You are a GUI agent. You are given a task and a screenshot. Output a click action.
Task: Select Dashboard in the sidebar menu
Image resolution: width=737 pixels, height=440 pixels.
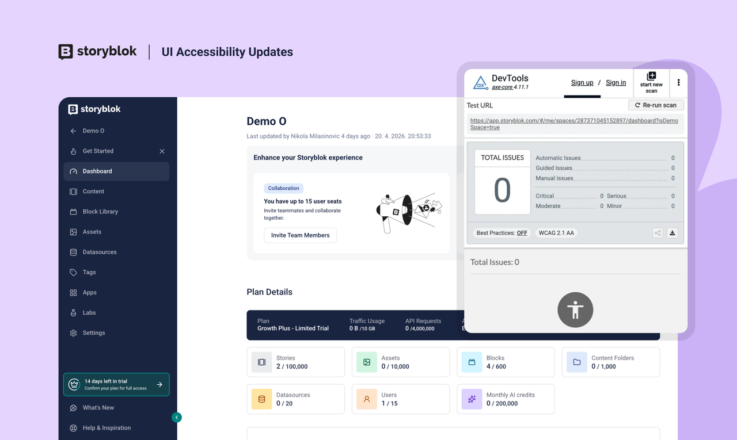96,171
